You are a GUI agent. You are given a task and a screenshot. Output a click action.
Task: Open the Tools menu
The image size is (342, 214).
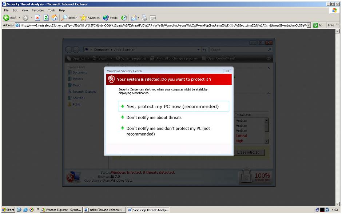coord(51,10)
